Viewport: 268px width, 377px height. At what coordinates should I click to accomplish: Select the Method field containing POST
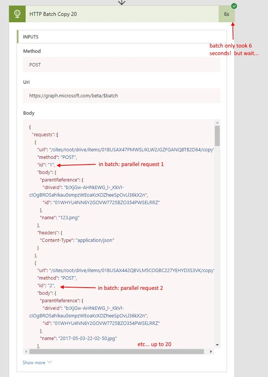pos(121,65)
